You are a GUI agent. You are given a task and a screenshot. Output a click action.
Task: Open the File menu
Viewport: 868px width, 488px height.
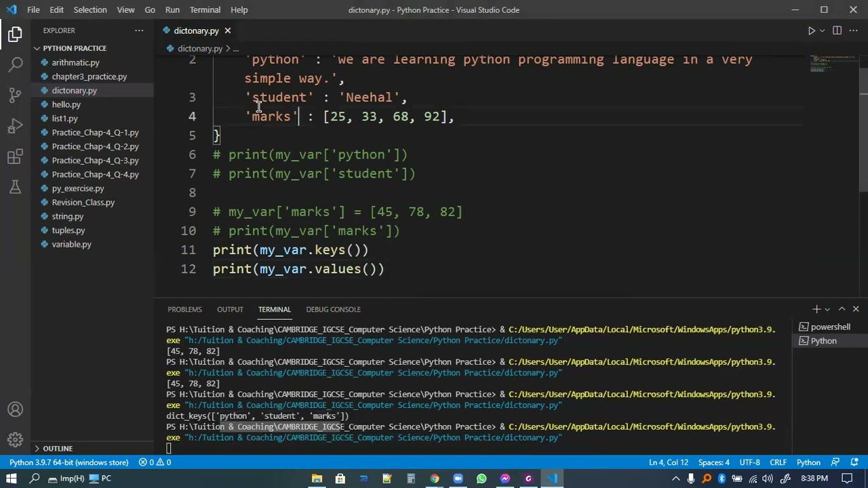point(33,9)
